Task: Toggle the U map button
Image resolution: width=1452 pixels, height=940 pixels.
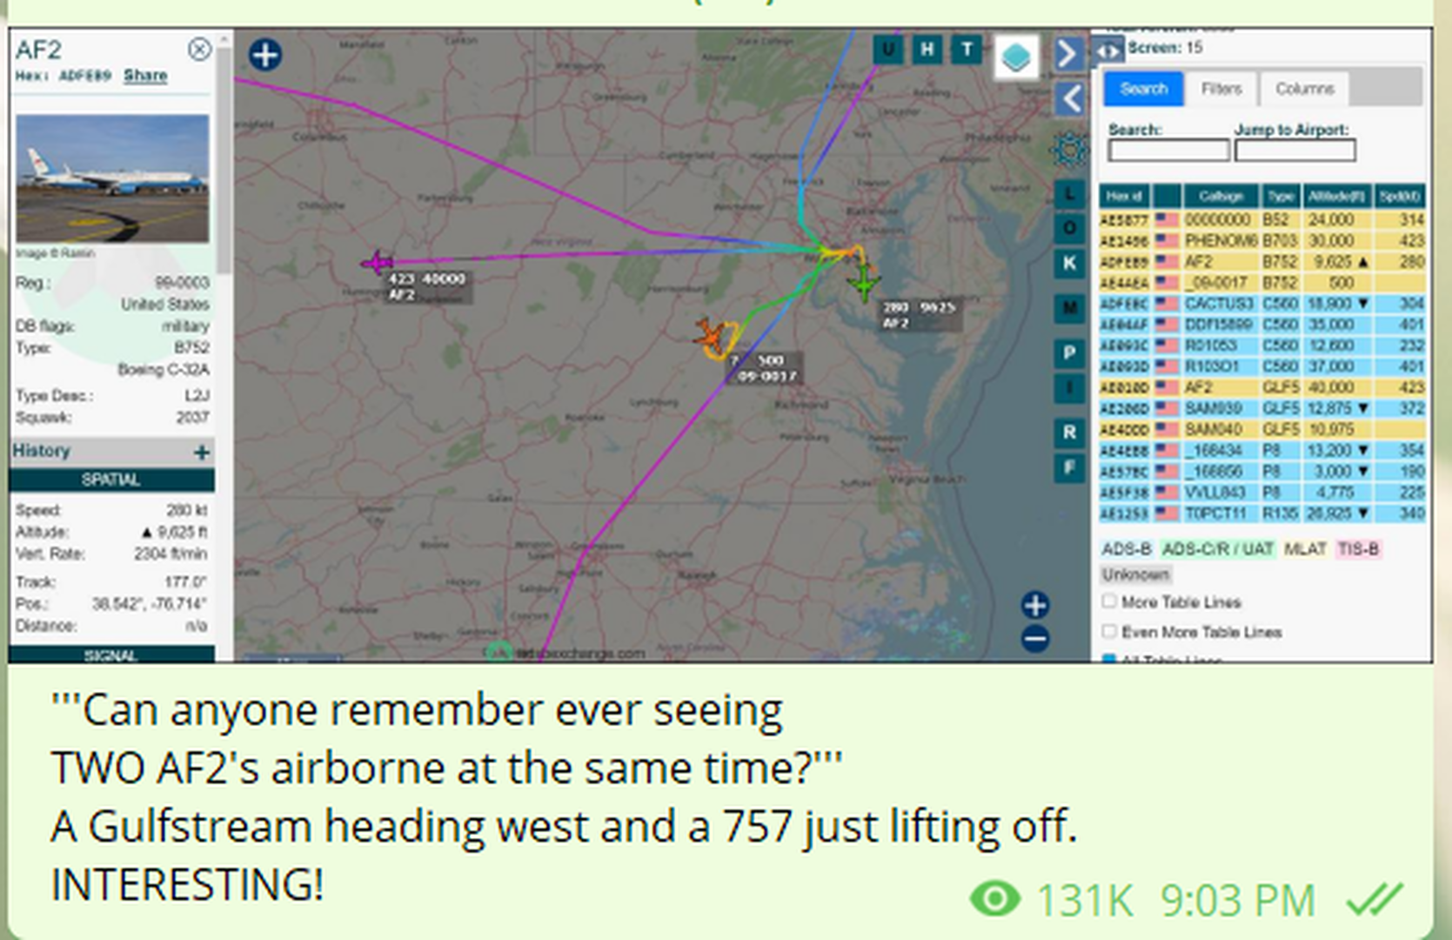Action: pyautogui.click(x=887, y=50)
